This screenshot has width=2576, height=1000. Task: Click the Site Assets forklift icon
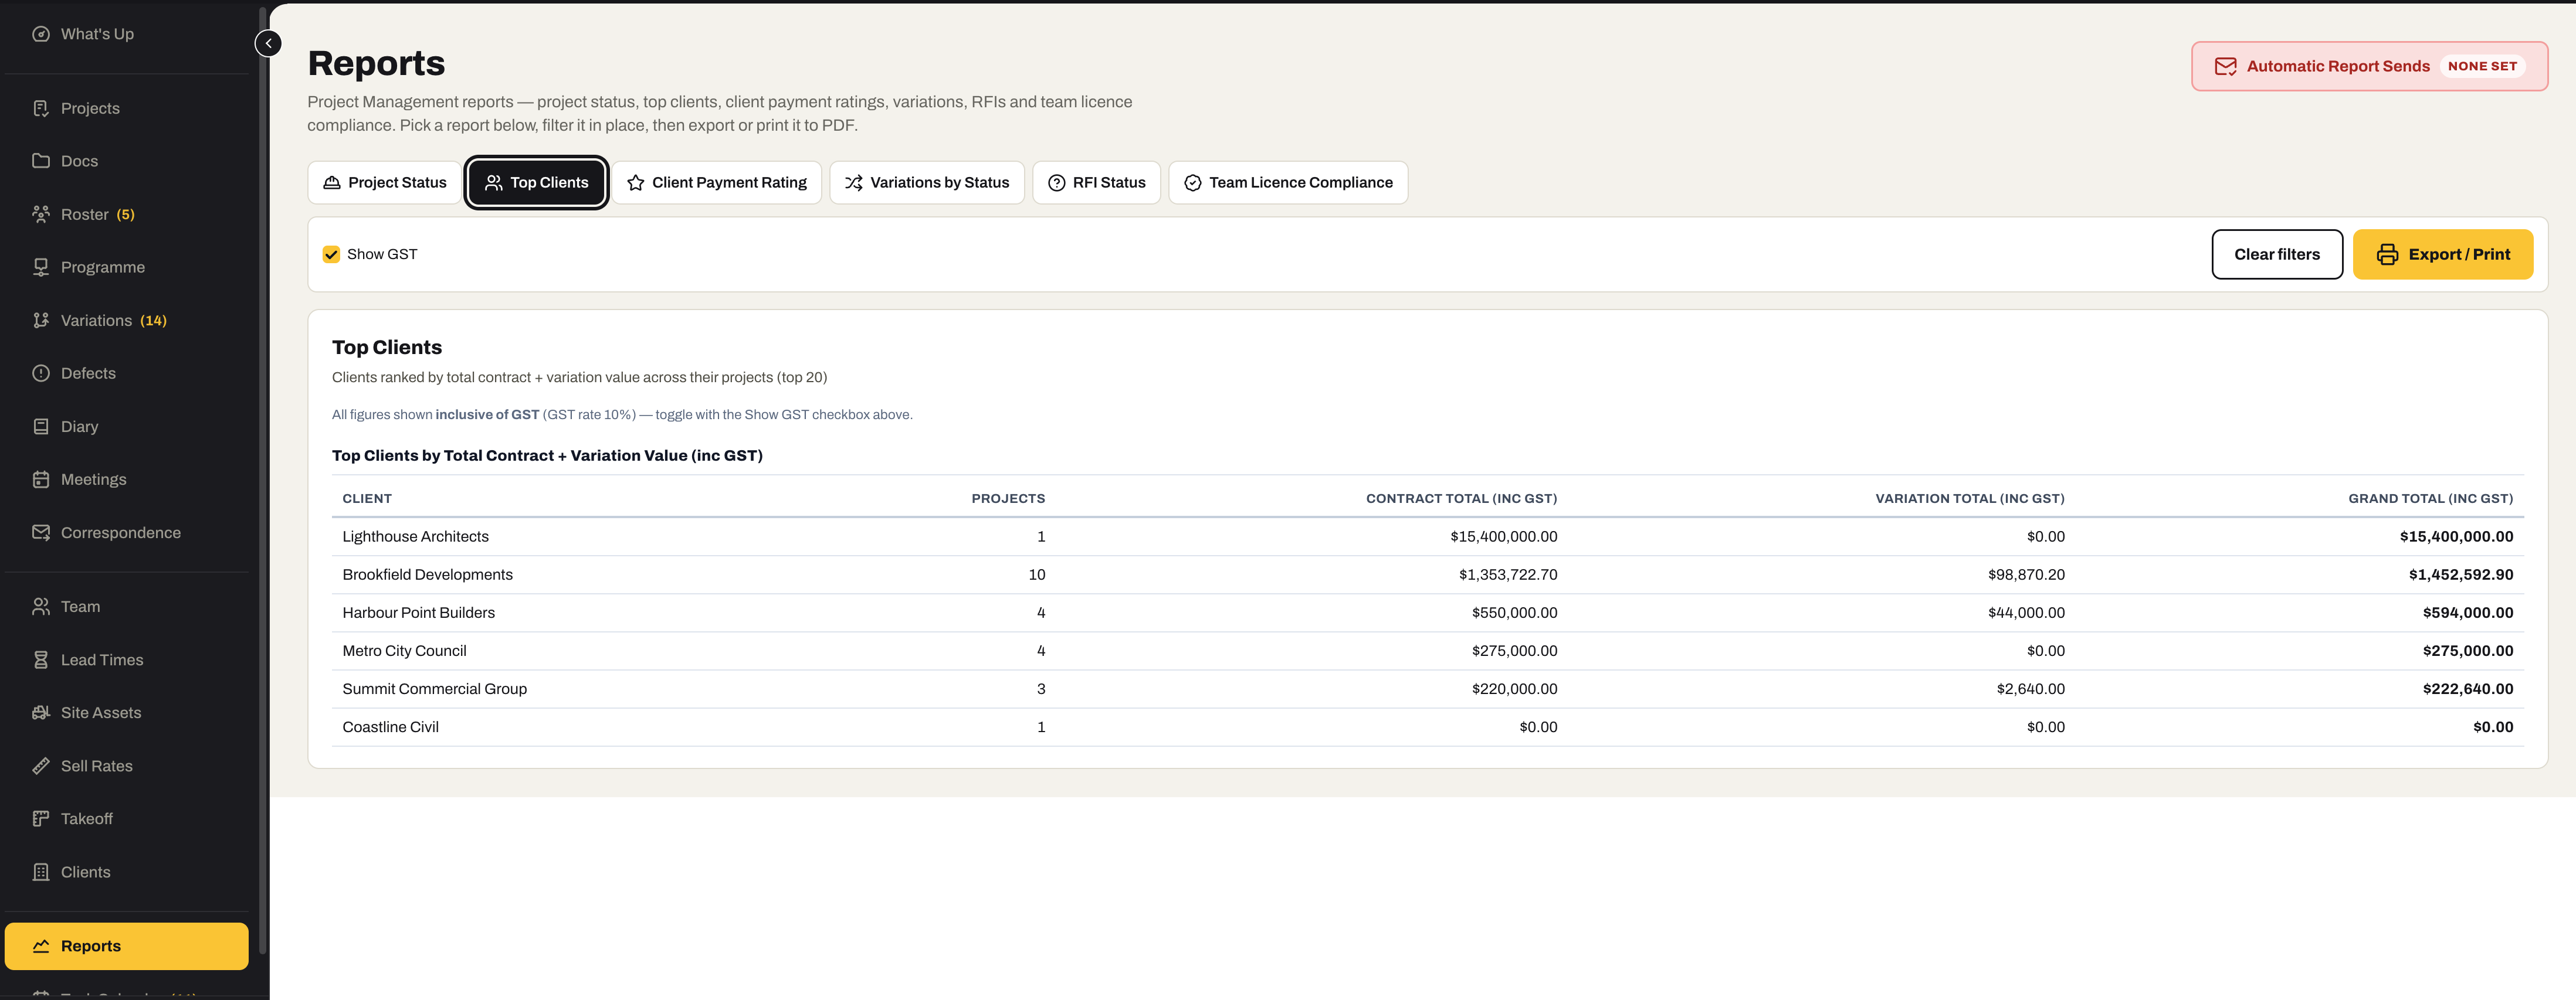click(x=41, y=712)
